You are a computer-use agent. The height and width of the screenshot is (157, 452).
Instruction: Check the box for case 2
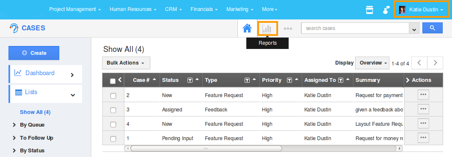tap(113, 96)
